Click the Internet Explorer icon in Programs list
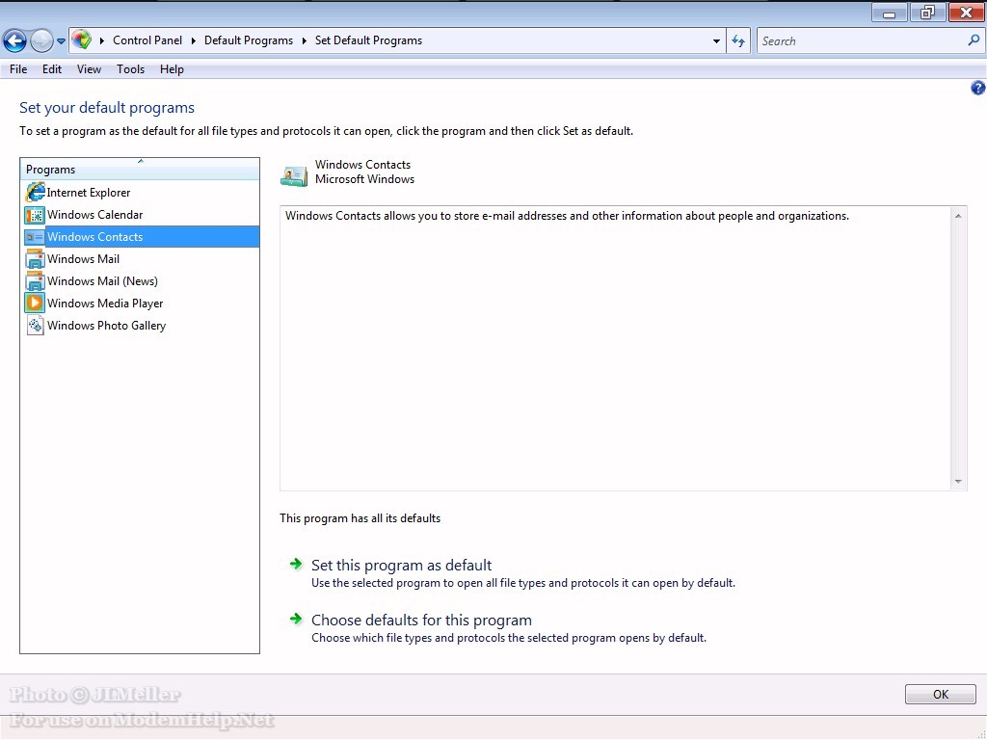The width and height of the screenshot is (987, 740). click(36, 192)
